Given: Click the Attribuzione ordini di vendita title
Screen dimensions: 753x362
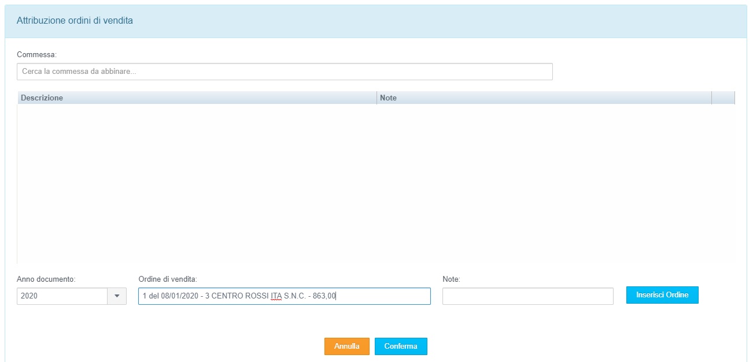Looking at the screenshot, I should pyautogui.click(x=75, y=21).
